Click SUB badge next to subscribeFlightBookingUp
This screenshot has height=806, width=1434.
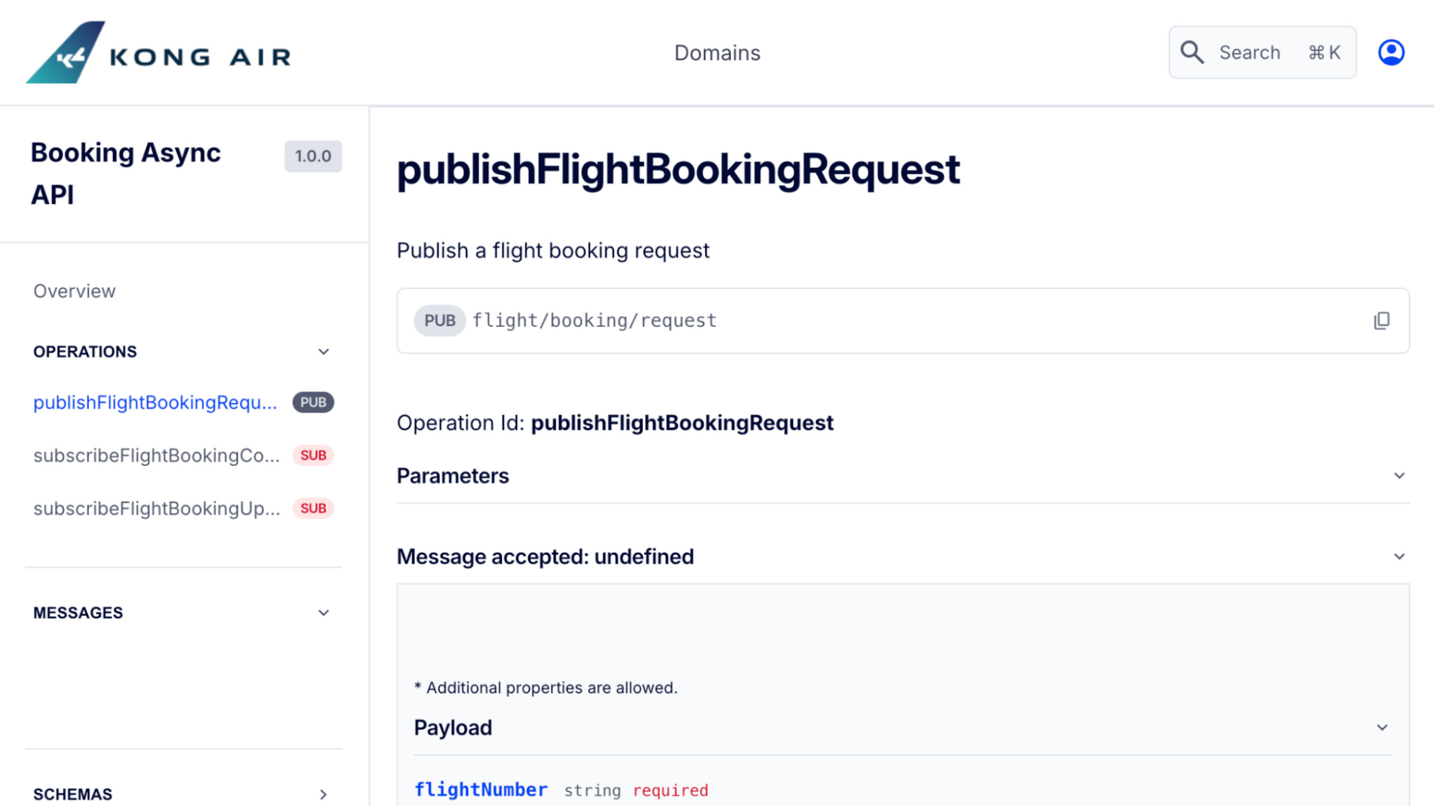[x=313, y=508]
